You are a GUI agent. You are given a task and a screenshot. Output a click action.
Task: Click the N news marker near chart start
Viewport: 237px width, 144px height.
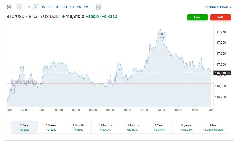11,90
